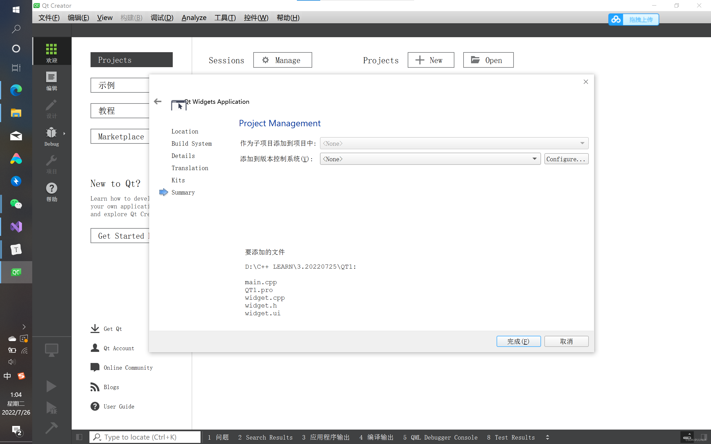The height and width of the screenshot is (444, 711).
Task: Go back with the wizard arrow
Action: (157, 102)
